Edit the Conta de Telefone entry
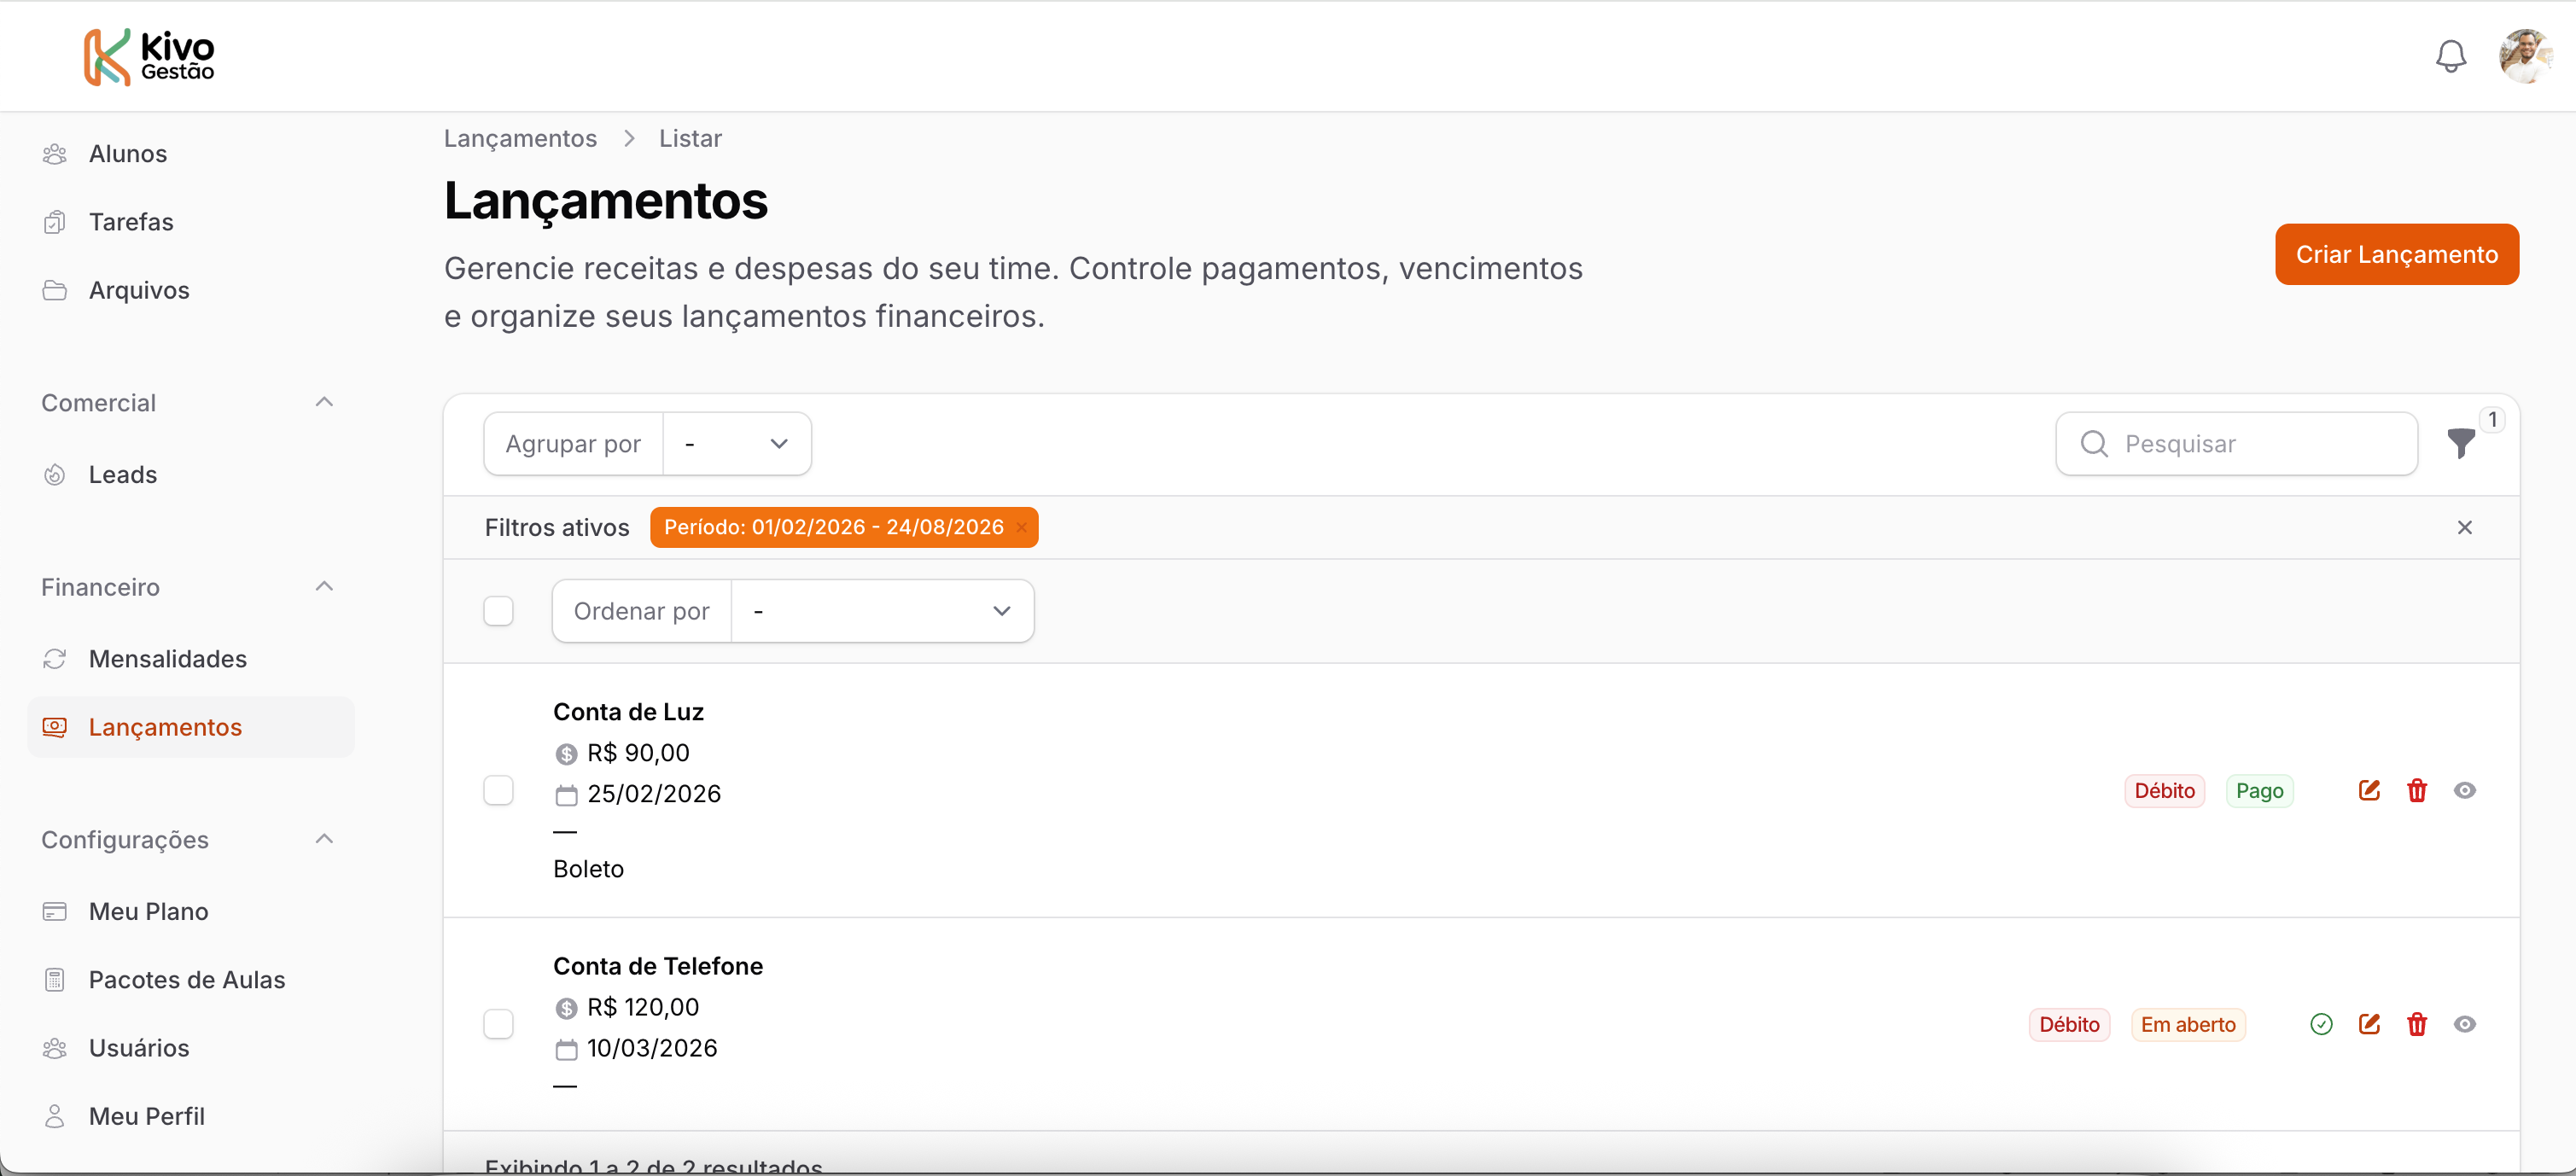 tap(2369, 1023)
